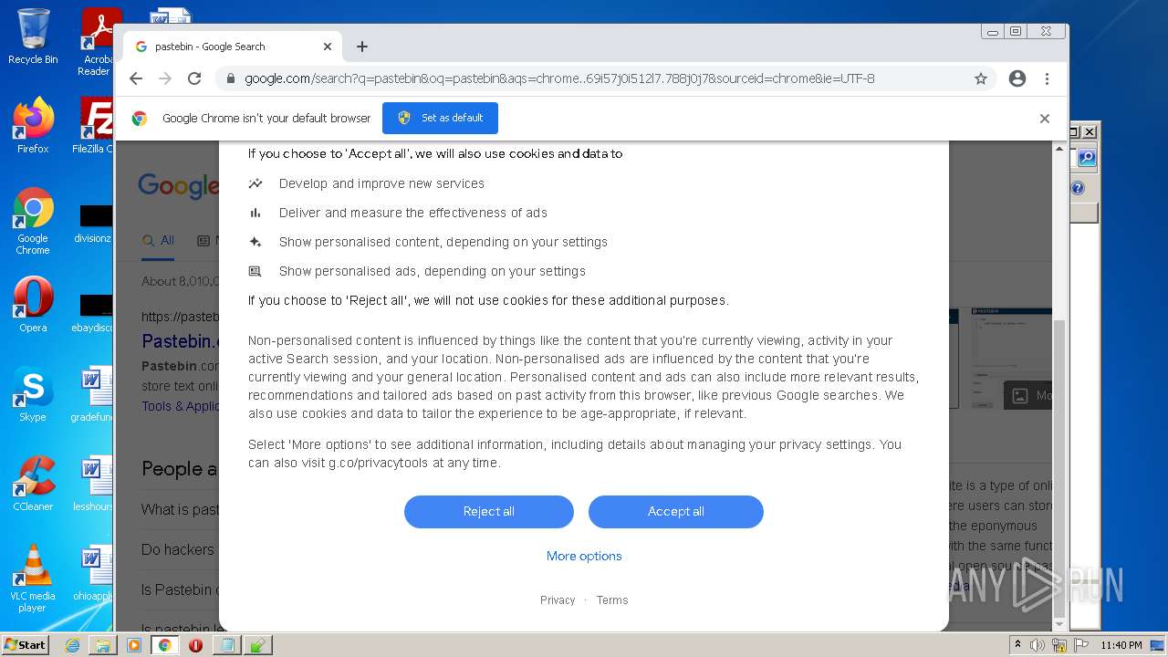Open the Opera taskbar icon

[195, 645]
